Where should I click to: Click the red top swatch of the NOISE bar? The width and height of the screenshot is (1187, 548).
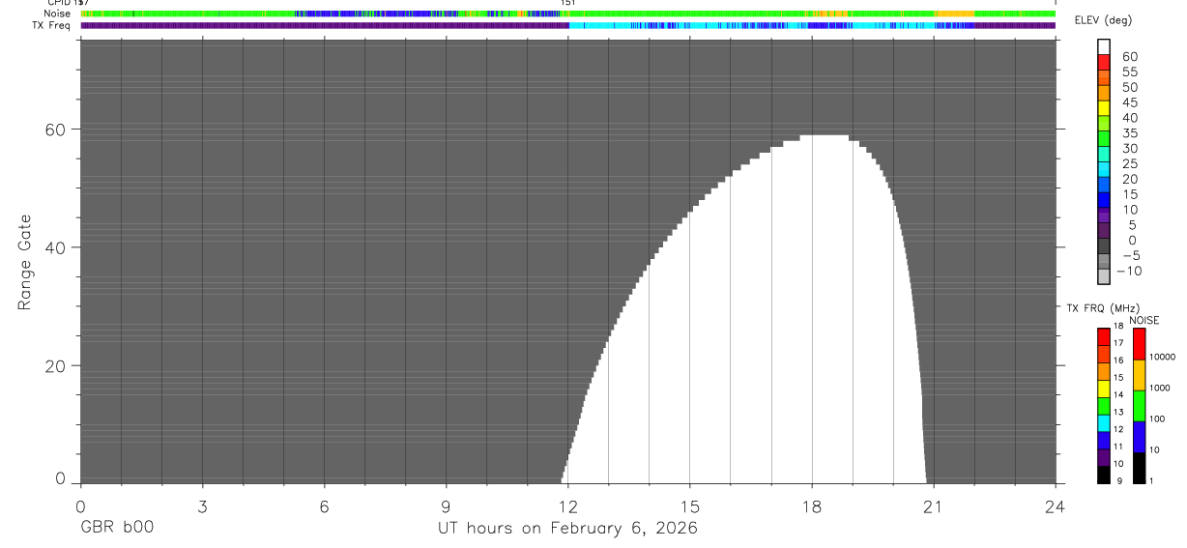coord(1139,344)
